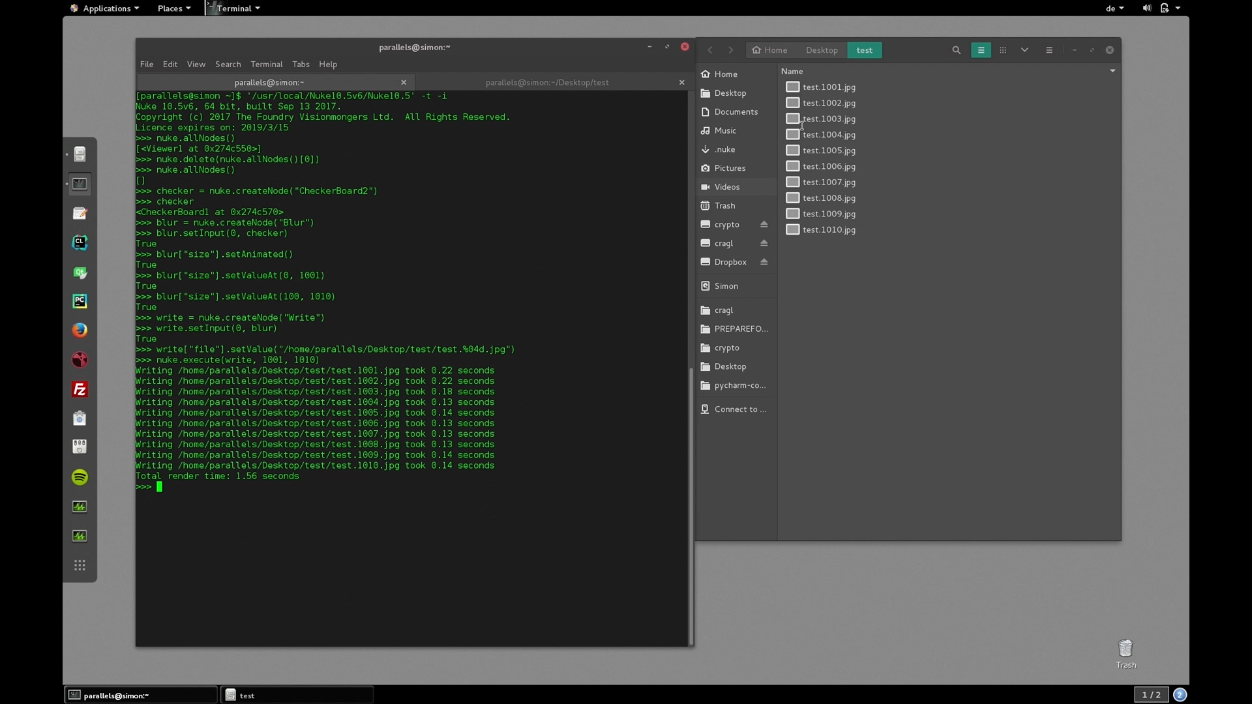Screen dimensions: 1252x704
Task: Open the Terminal app menu in the top bar
Action: coord(233,8)
